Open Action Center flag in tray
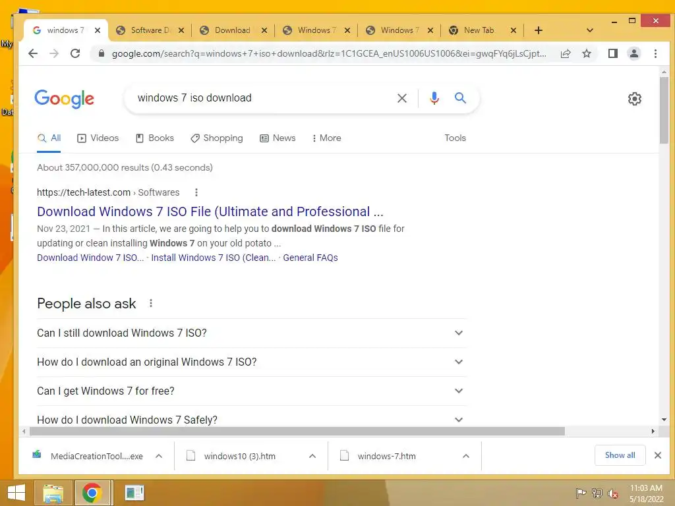This screenshot has width=675, height=506. tap(581, 493)
